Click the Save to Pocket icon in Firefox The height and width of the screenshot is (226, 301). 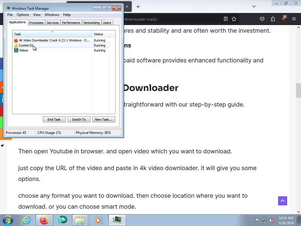(x=262, y=19)
